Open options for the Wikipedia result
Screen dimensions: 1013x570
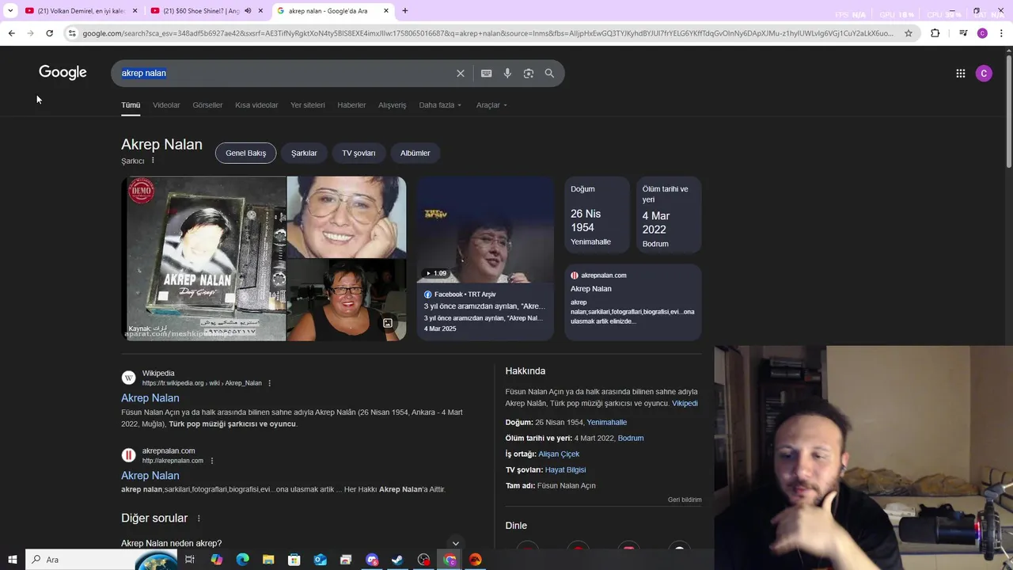[x=269, y=383]
